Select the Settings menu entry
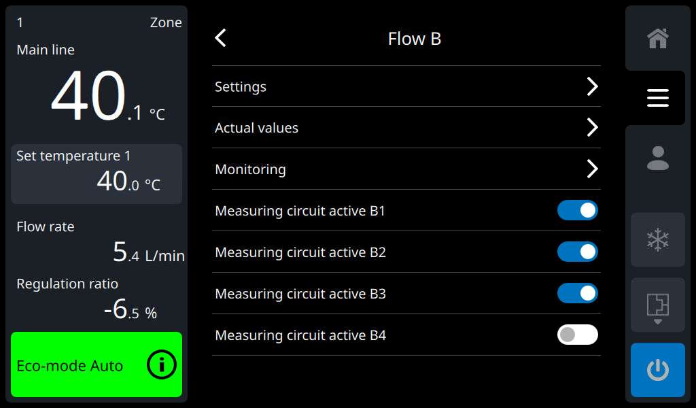Screen dimensions: 696x408 (241, 87)
